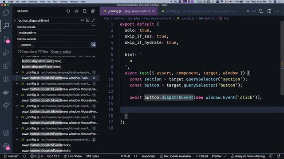
Task: Open the Docker whale view
Action: (6, 92)
